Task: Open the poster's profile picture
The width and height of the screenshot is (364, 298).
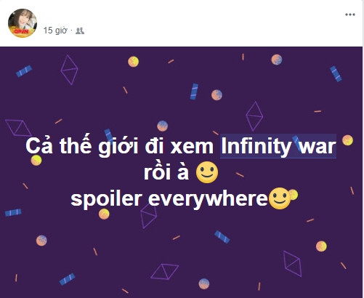Action: [x=23, y=23]
